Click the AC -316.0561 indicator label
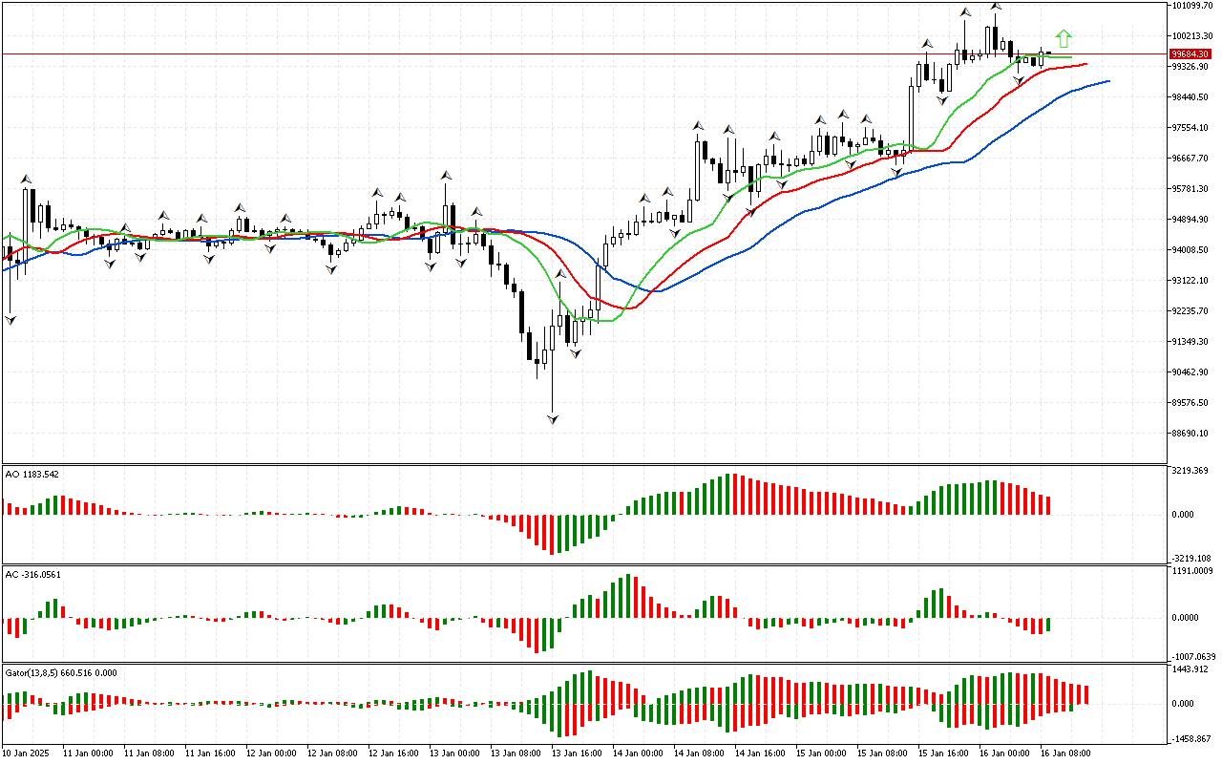1222x764 pixels. [33, 575]
